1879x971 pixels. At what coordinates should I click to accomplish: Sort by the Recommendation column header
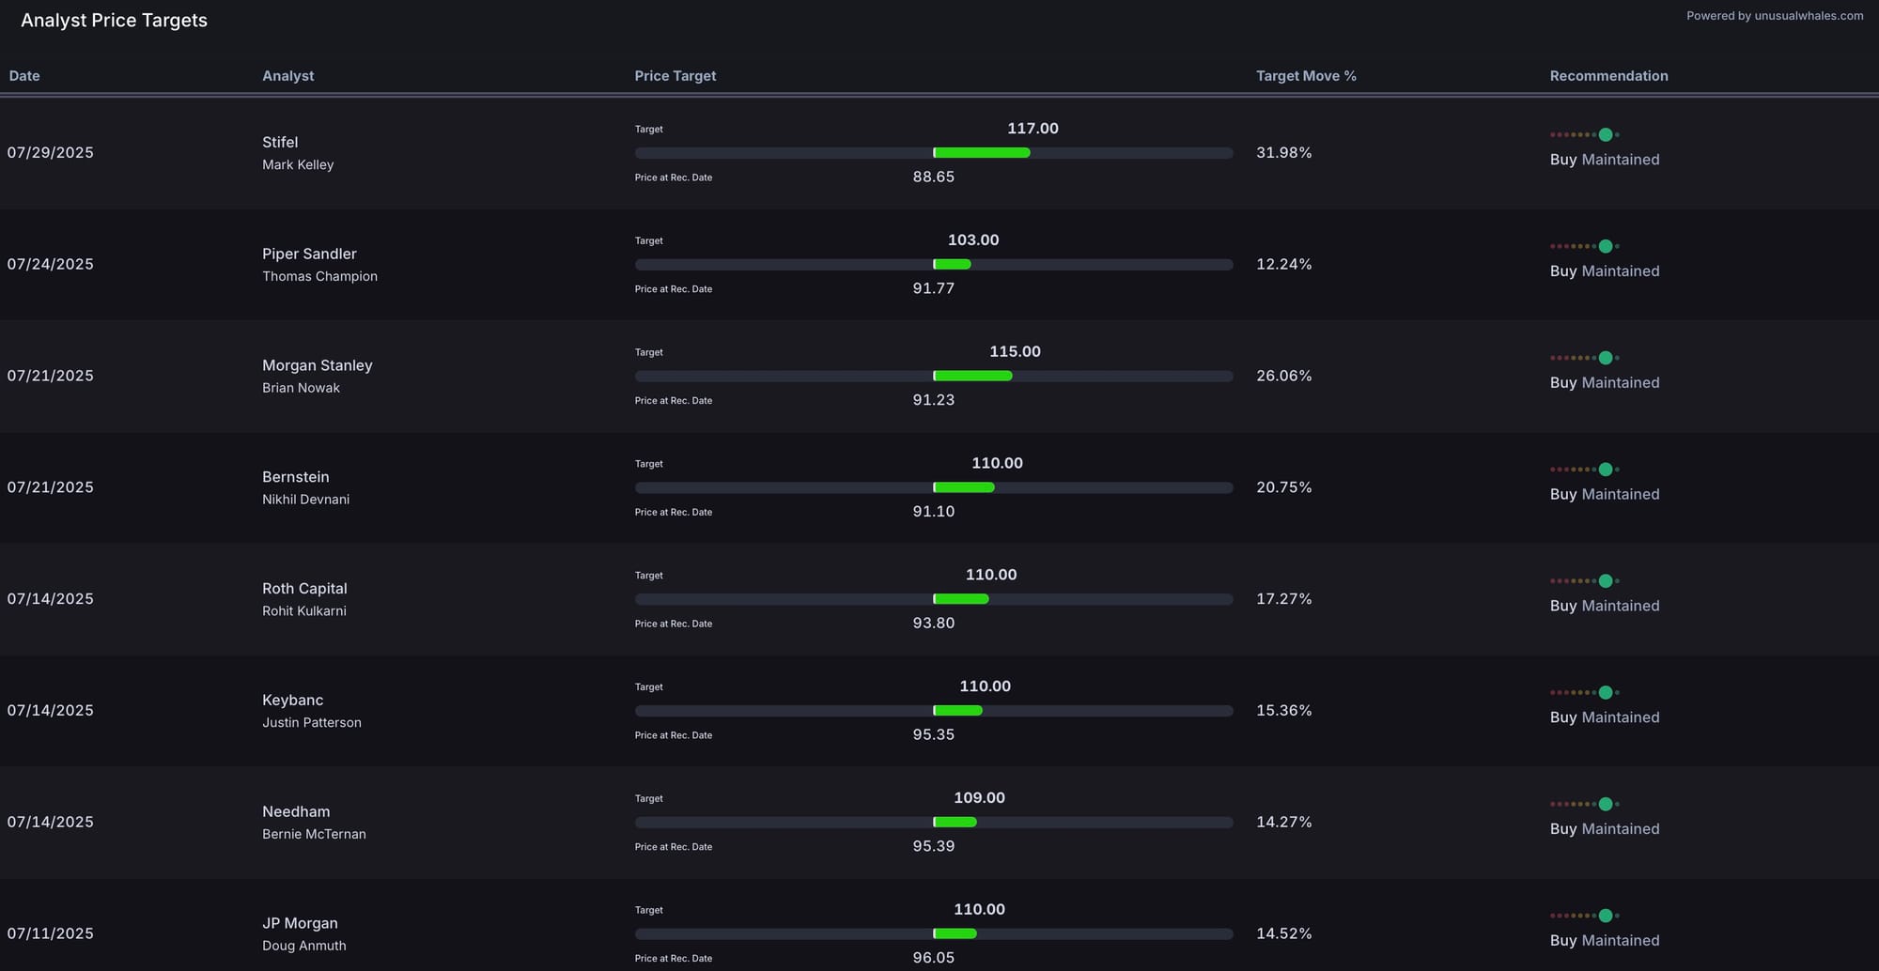tap(1609, 76)
